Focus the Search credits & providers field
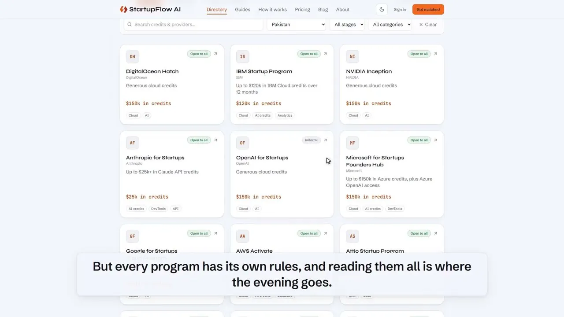 [193, 25]
